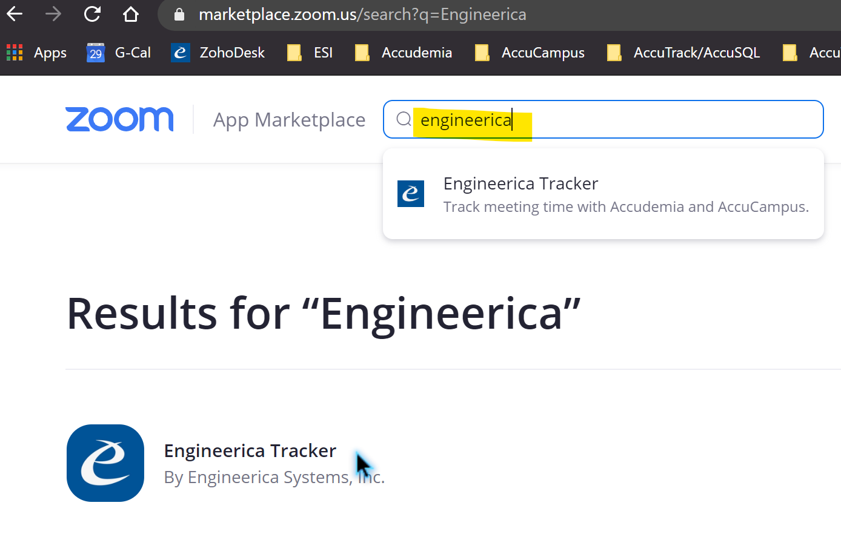Image resolution: width=841 pixels, height=540 pixels.
Task: Click the magnifier icon in search box
Action: pos(404,119)
